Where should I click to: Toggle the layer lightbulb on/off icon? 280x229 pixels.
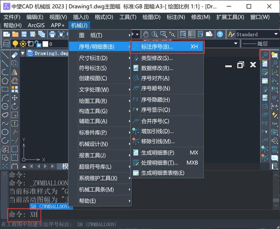(15, 44)
